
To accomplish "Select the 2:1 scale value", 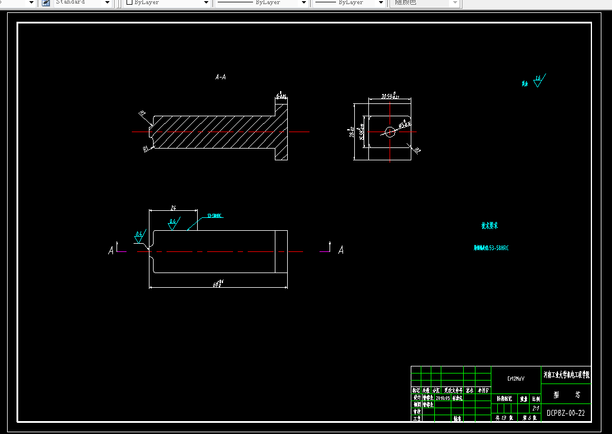I will pyautogui.click(x=536, y=408).
